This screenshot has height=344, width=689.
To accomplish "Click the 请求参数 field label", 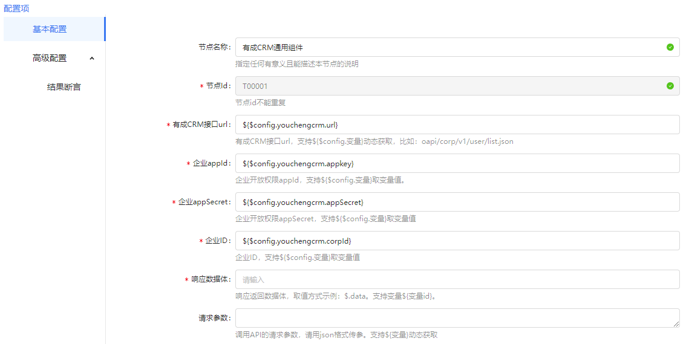I will pyautogui.click(x=214, y=318).
